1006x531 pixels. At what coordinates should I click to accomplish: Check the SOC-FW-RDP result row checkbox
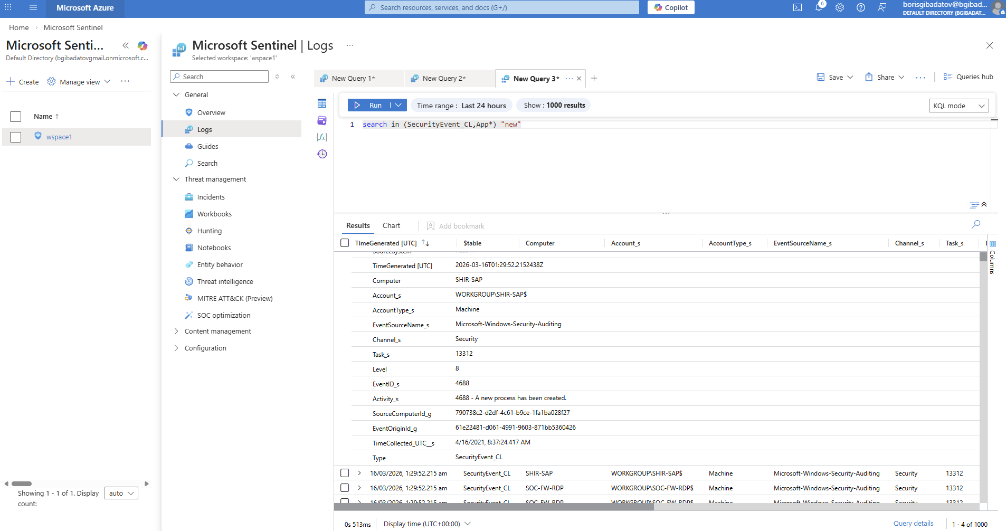(345, 488)
